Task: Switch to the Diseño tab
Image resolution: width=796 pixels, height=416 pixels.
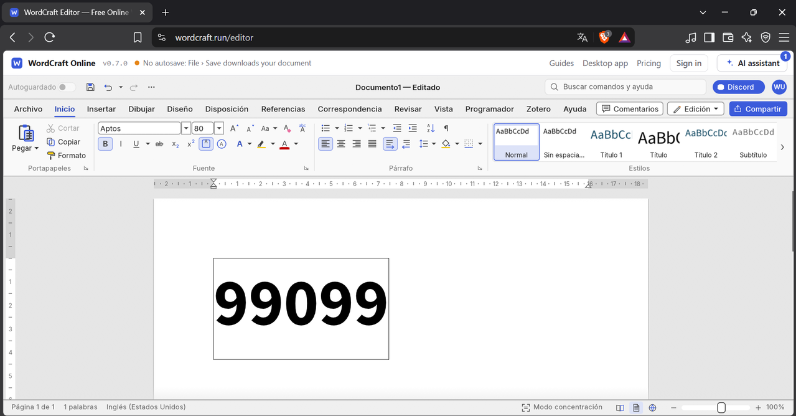Action: [180, 109]
